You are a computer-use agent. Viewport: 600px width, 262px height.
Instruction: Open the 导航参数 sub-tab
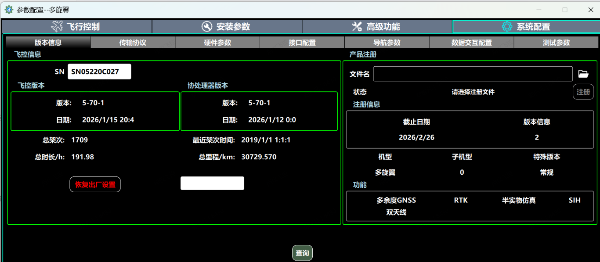(x=387, y=43)
